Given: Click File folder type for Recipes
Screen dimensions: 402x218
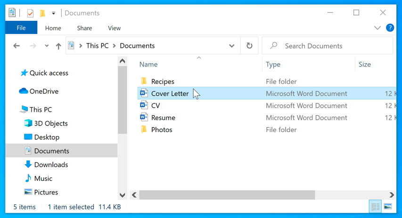Looking at the screenshot, I should point(281,82).
